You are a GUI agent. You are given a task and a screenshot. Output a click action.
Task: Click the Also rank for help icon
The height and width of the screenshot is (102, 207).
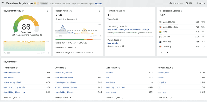[119, 68]
